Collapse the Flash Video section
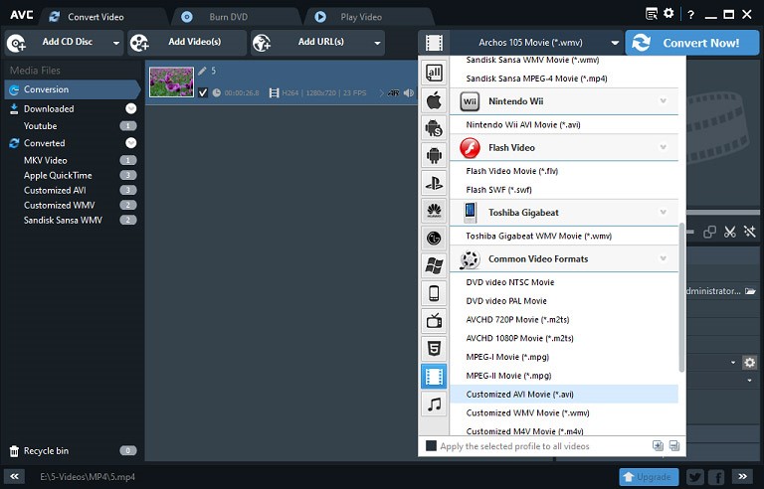Viewport: 764px width, 489px height. 663,147
